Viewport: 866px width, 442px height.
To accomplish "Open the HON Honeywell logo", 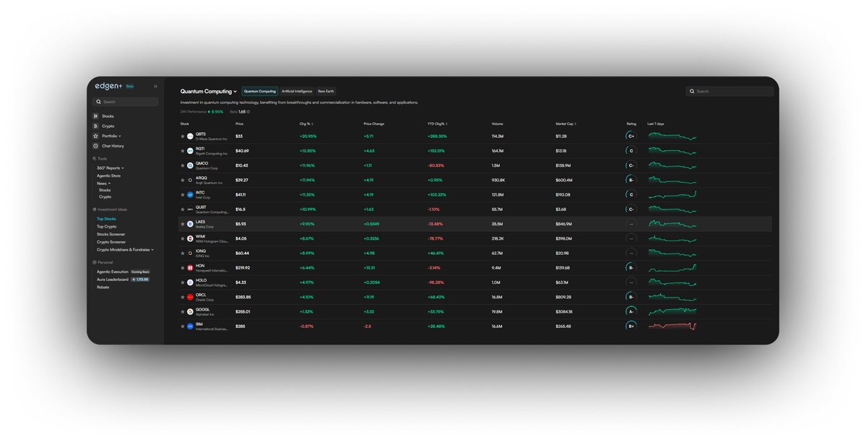I will 190,267.
